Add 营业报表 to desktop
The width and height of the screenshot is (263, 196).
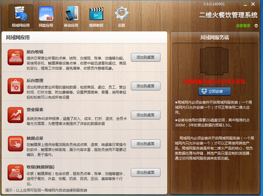(146, 115)
